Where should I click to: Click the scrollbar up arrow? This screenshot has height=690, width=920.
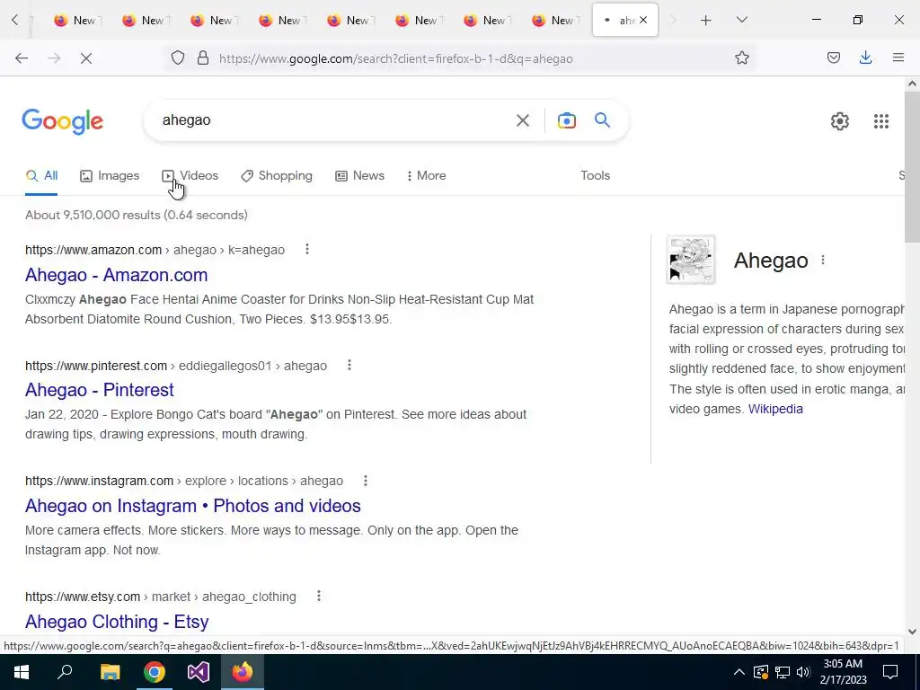pos(912,84)
